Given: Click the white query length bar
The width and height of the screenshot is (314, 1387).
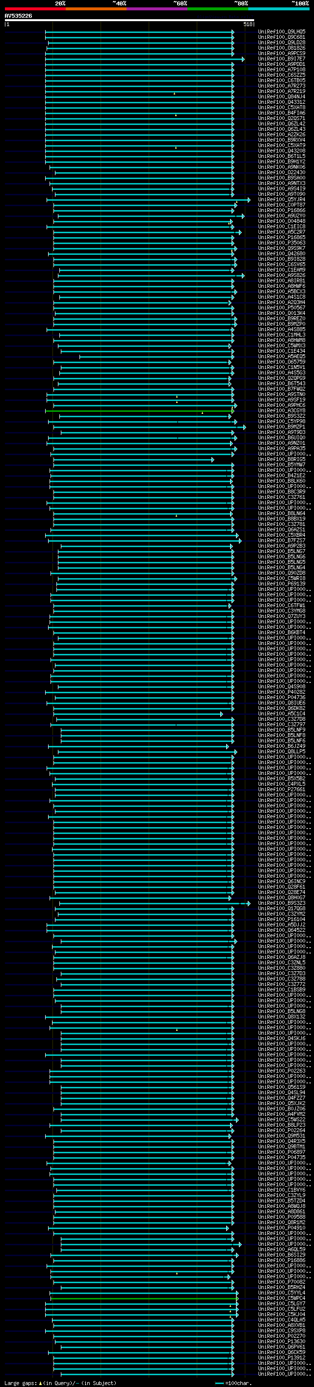Looking at the screenshot, I should pyautogui.click(x=130, y=21).
